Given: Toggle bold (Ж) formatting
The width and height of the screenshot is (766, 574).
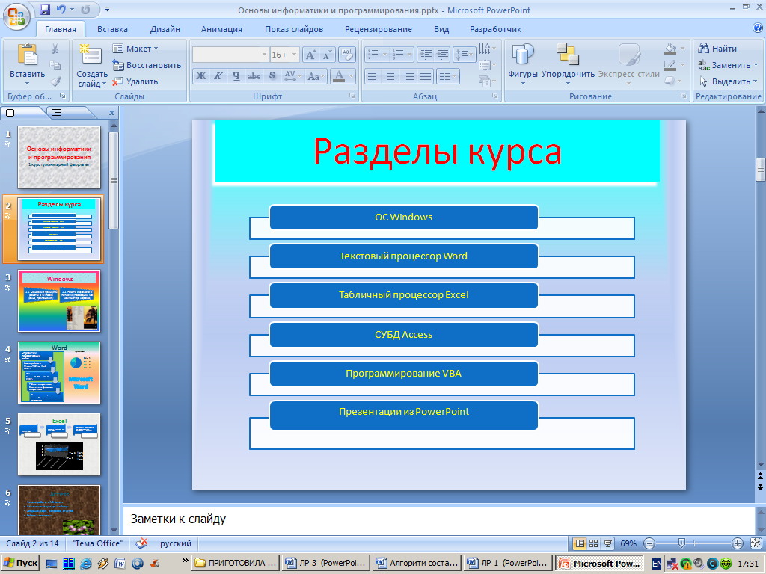Looking at the screenshot, I should pyautogui.click(x=200, y=76).
